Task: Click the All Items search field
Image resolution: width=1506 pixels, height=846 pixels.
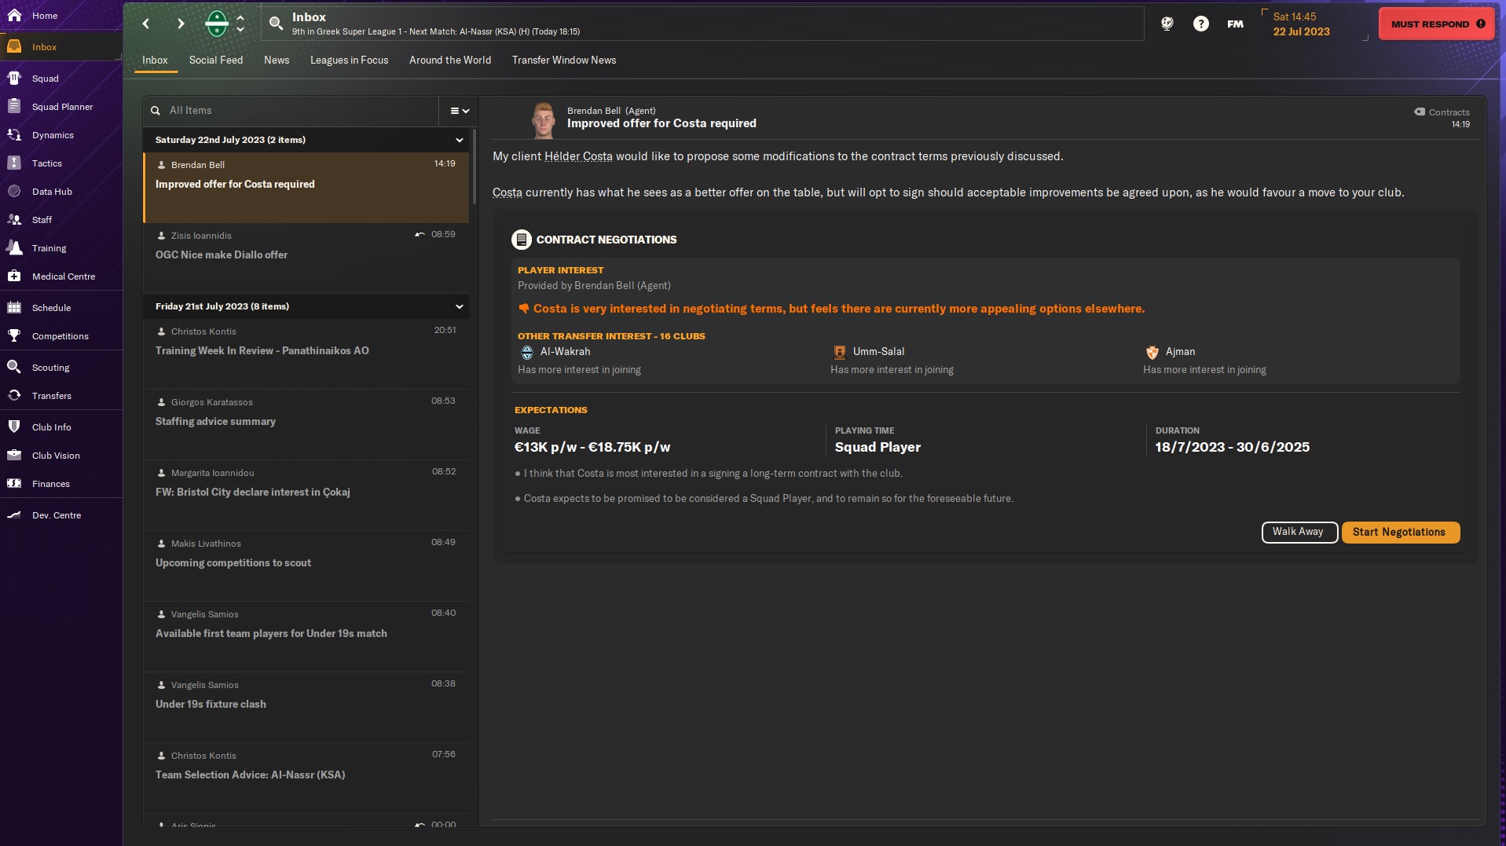Action: tap(291, 111)
